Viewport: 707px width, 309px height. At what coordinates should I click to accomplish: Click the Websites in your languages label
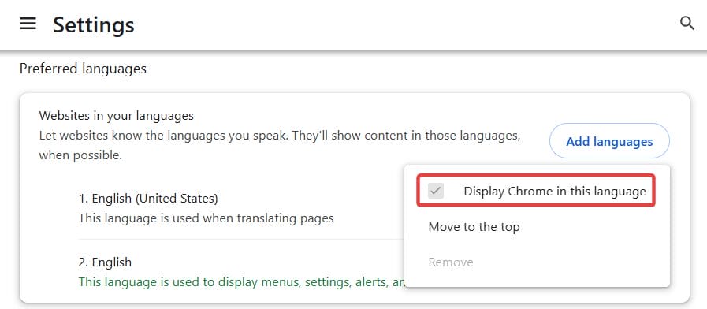coord(117,115)
